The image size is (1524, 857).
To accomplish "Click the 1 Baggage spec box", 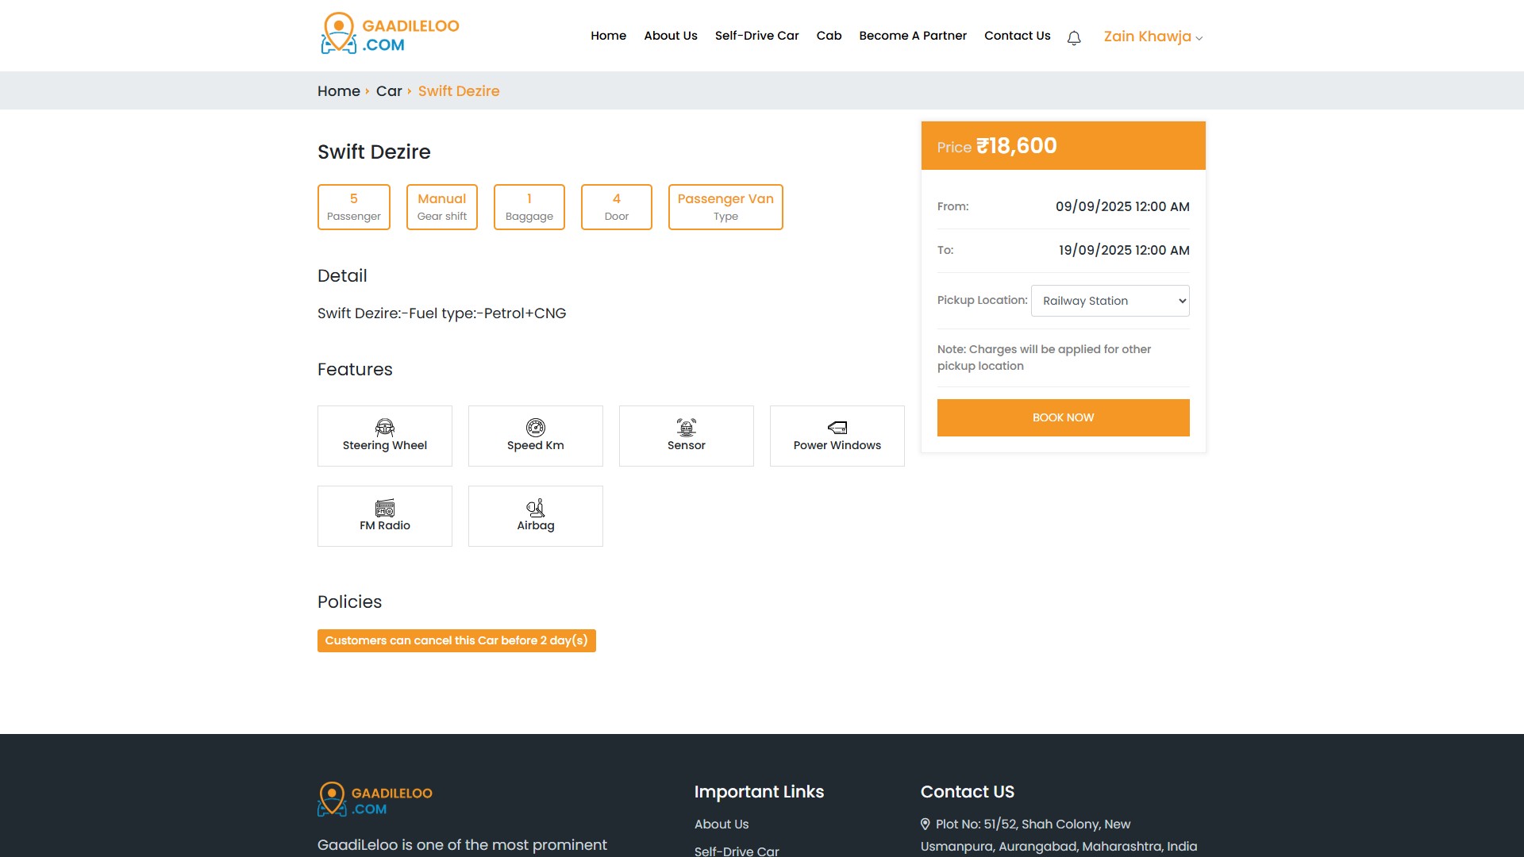I will 529,207.
